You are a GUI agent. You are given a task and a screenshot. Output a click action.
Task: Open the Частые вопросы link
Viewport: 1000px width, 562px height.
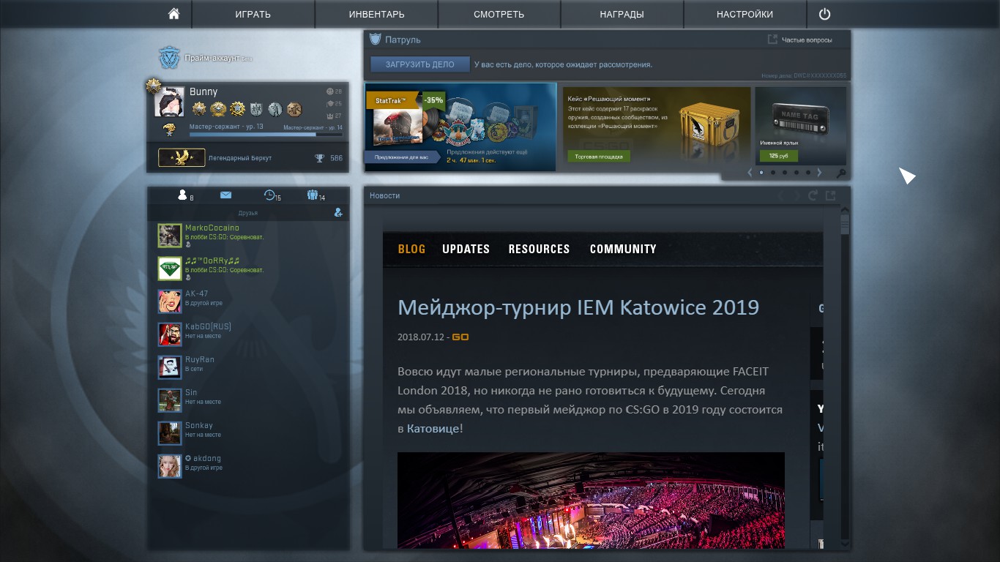click(807, 40)
